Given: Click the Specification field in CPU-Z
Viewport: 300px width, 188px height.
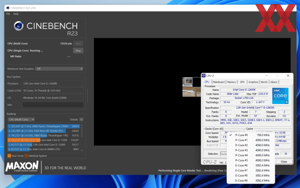Looking at the screenshot, I should pos(255,107).
